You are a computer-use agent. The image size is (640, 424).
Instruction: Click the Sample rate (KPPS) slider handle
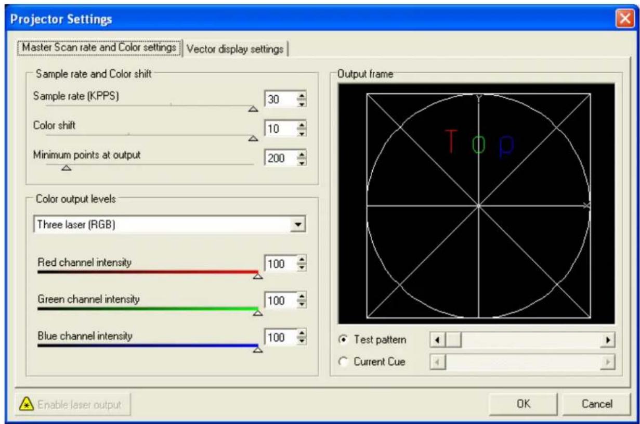tap(253, 108)
